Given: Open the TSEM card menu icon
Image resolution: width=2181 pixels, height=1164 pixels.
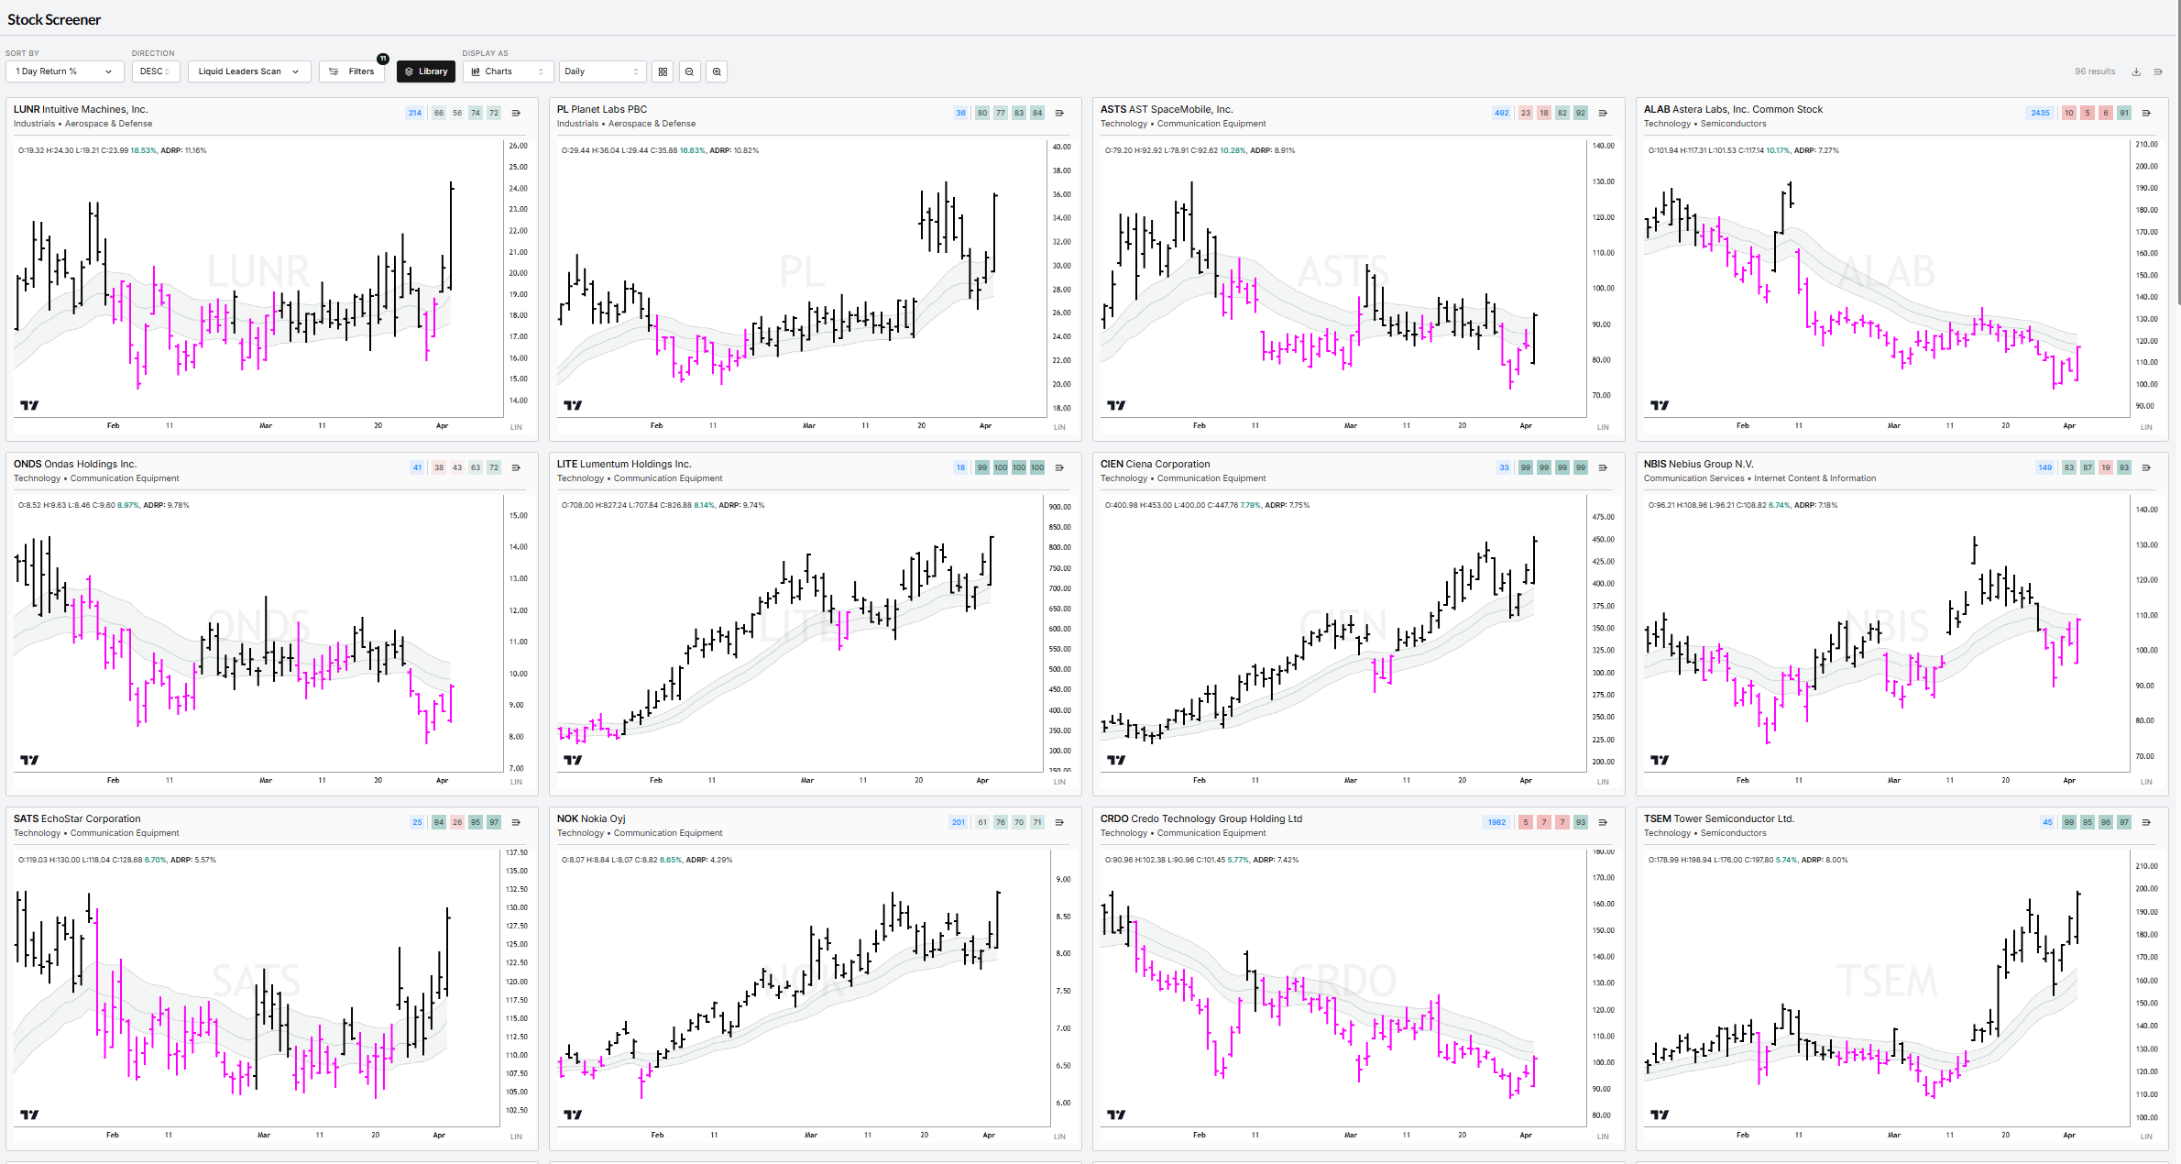Looking at the screenshot, I should tap(2146, 822).
